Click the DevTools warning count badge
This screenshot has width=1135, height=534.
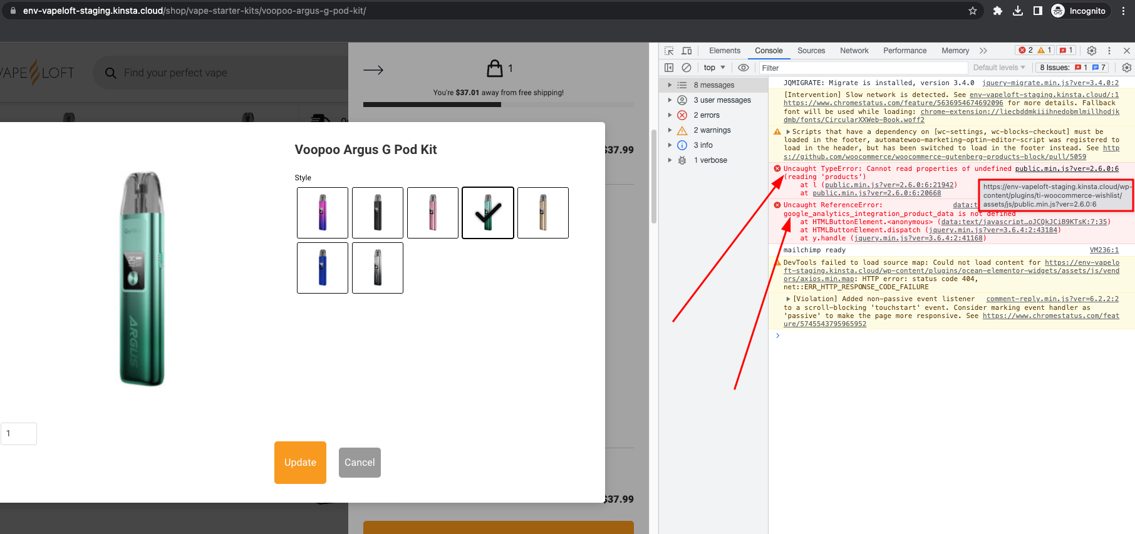pos(1044,51)
